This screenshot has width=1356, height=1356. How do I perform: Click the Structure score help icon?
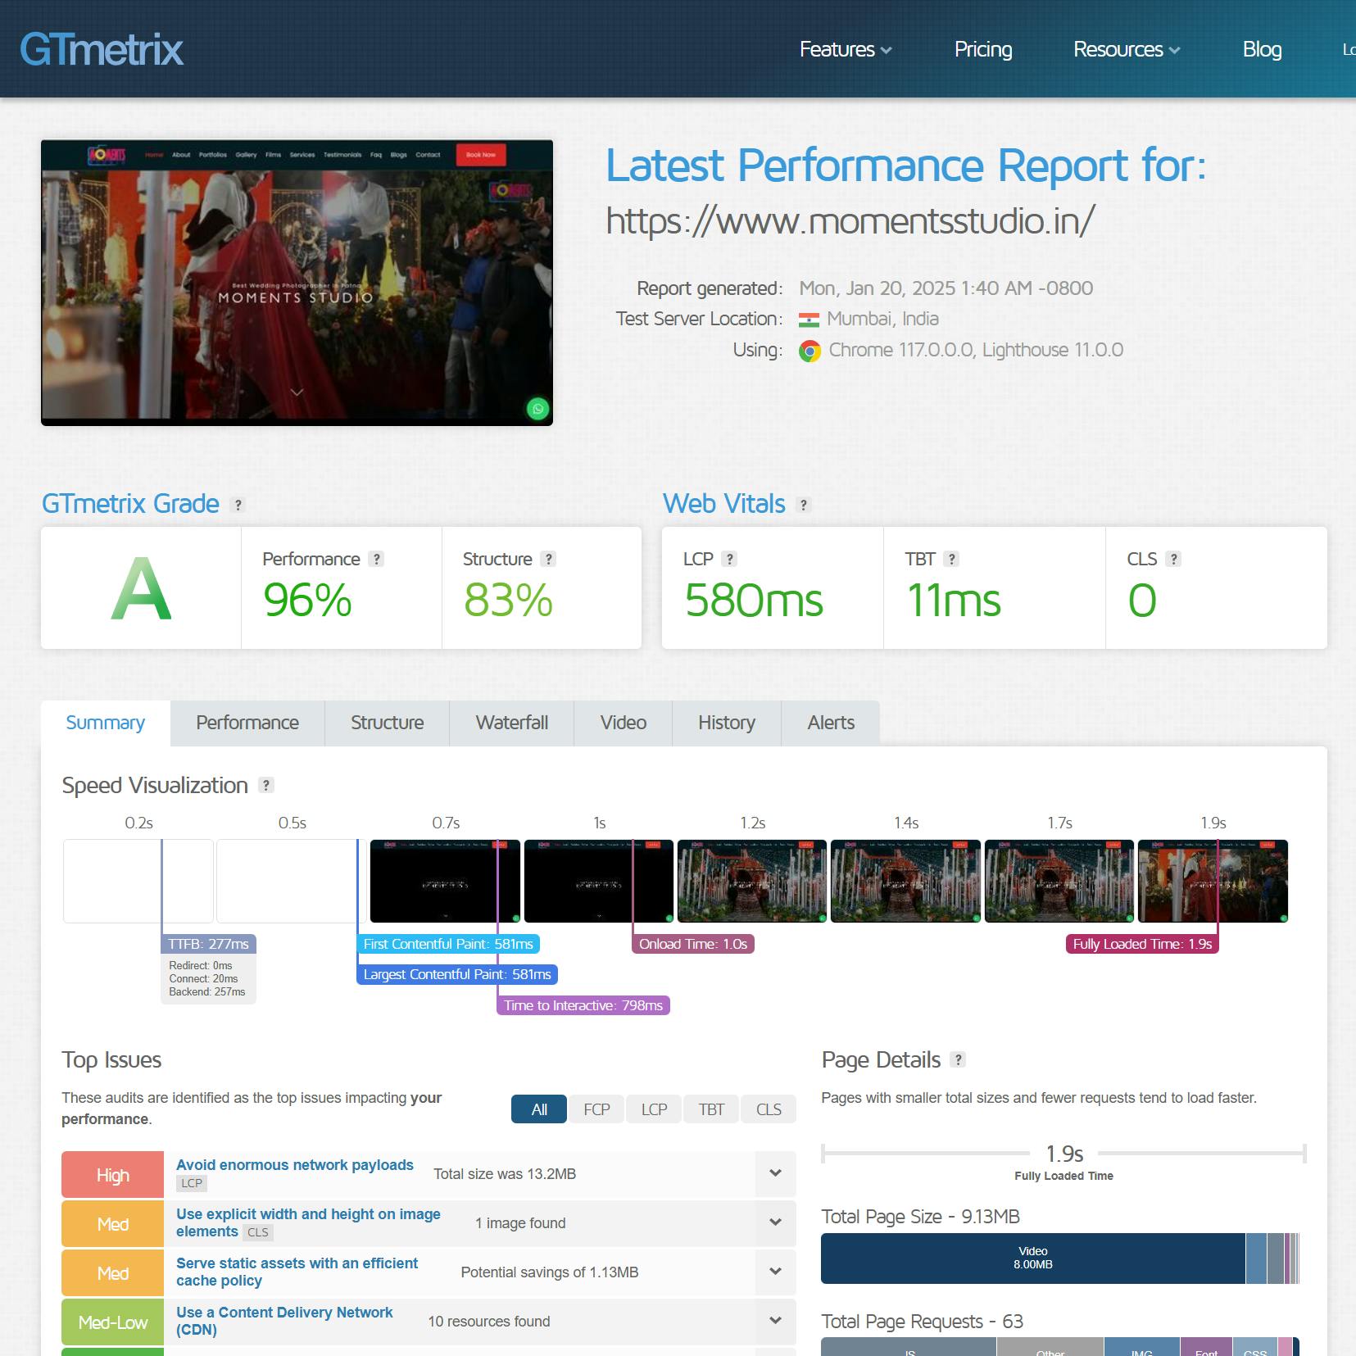[x=549, y=559]
